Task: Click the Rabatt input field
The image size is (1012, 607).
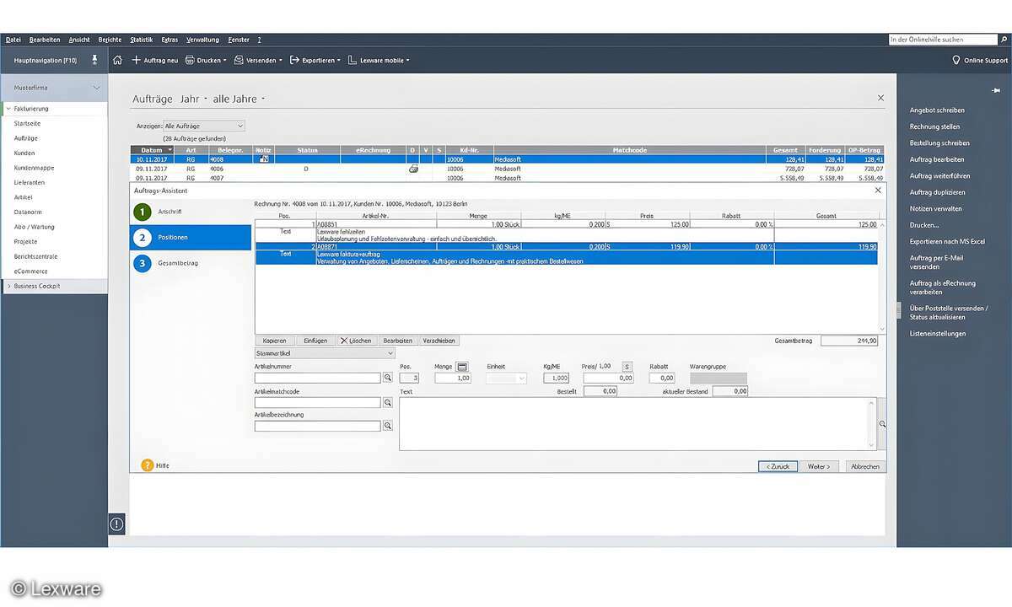Action: click(x=662, y=379)
